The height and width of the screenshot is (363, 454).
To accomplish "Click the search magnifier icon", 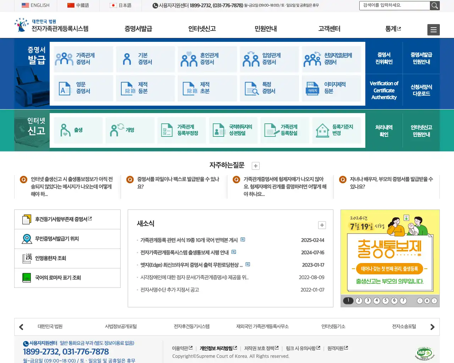I will click(x=435, y=6).
